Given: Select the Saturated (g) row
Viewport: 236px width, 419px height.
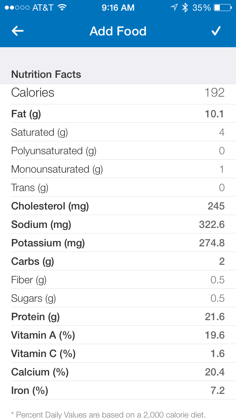Looking at the screenshot, I should click(118, 132).
